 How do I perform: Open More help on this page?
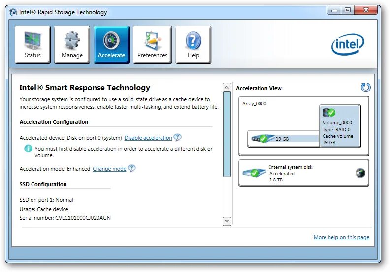[341, 237]
